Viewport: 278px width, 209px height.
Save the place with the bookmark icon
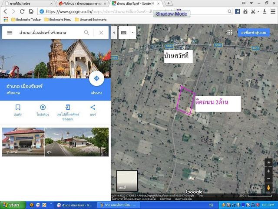click(18, 107)
